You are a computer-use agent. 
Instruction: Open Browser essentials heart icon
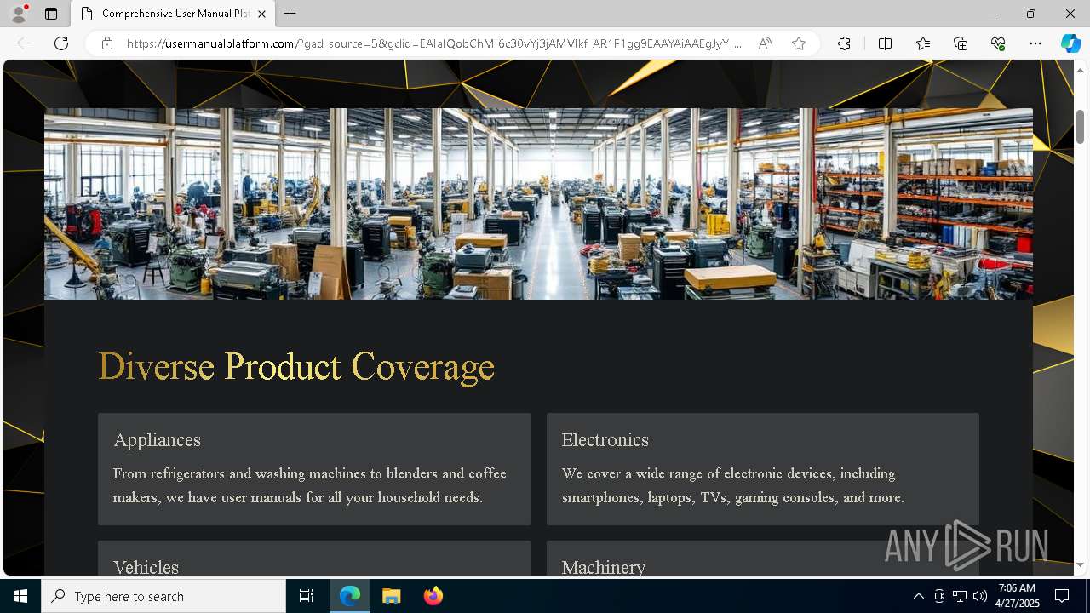click(x=998, y=43)
